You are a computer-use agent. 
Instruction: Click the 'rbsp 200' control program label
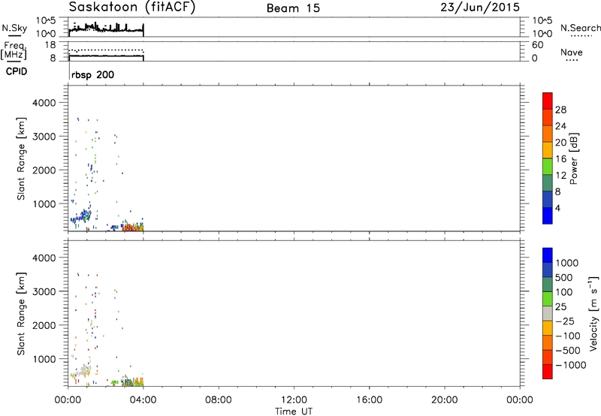92,74
